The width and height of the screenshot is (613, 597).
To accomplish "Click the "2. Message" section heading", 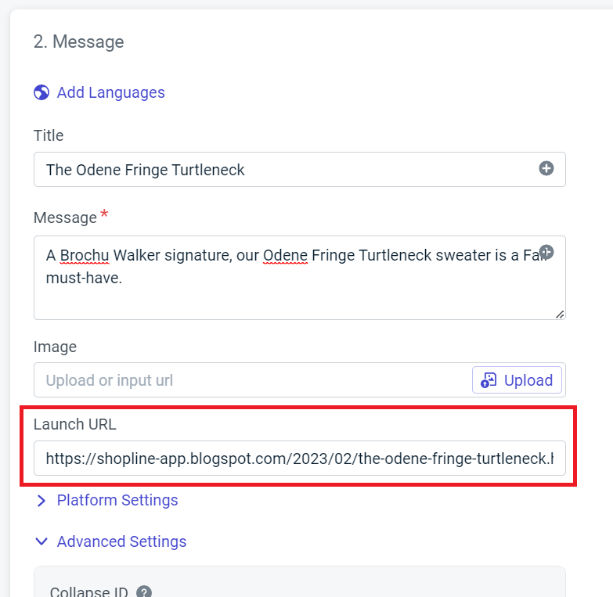I will [78, 42].
